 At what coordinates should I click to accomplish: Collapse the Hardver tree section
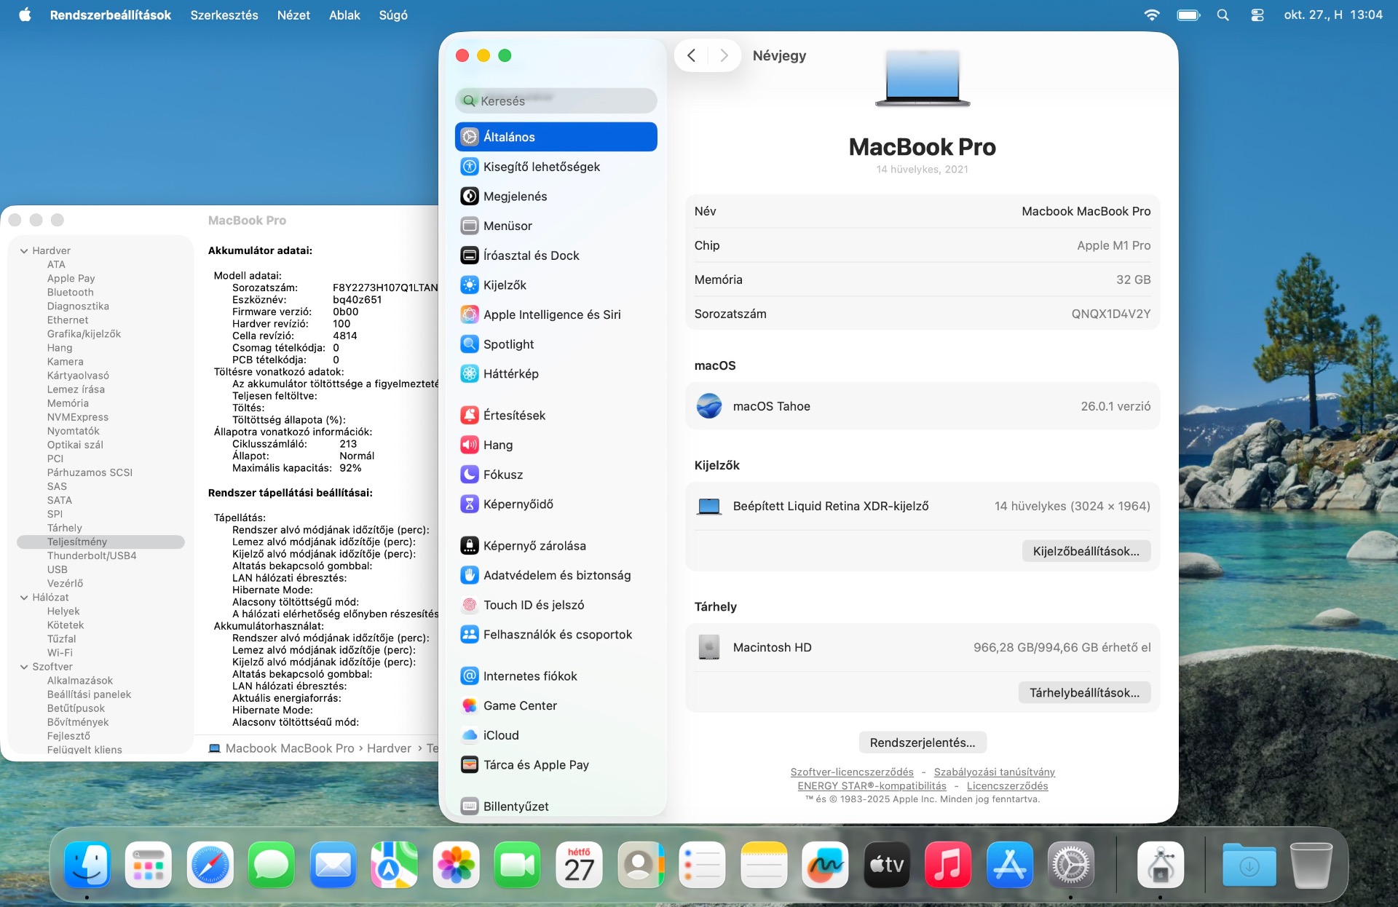point(24,250)
